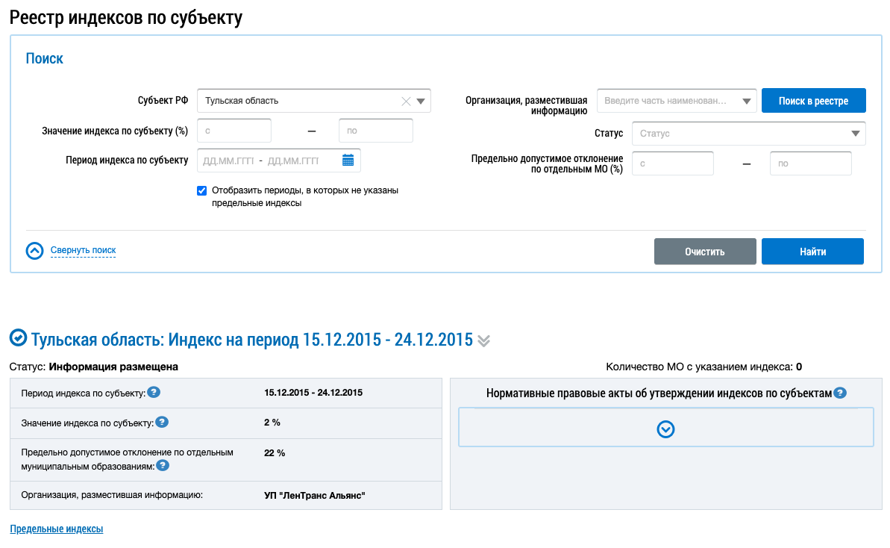Expand the double chevron beside the period heading

click(483, 341)
